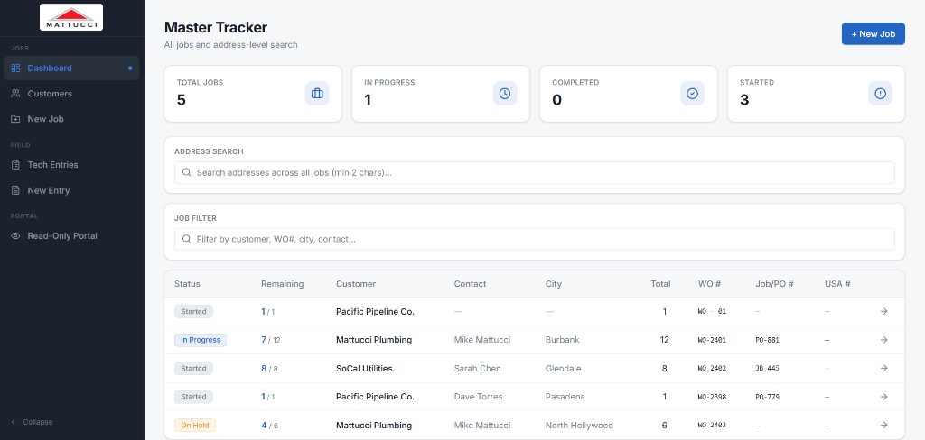This screenshot has height=440, width=925.
Task: Click Sarah Chen contact cell
Action: point(478,368)
